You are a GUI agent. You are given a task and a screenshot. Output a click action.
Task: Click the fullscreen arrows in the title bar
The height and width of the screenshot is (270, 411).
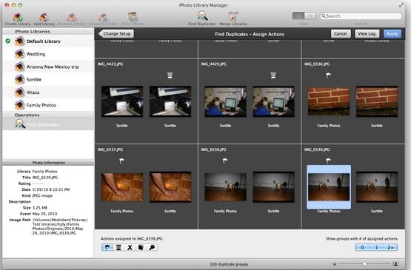click(401, 5)
